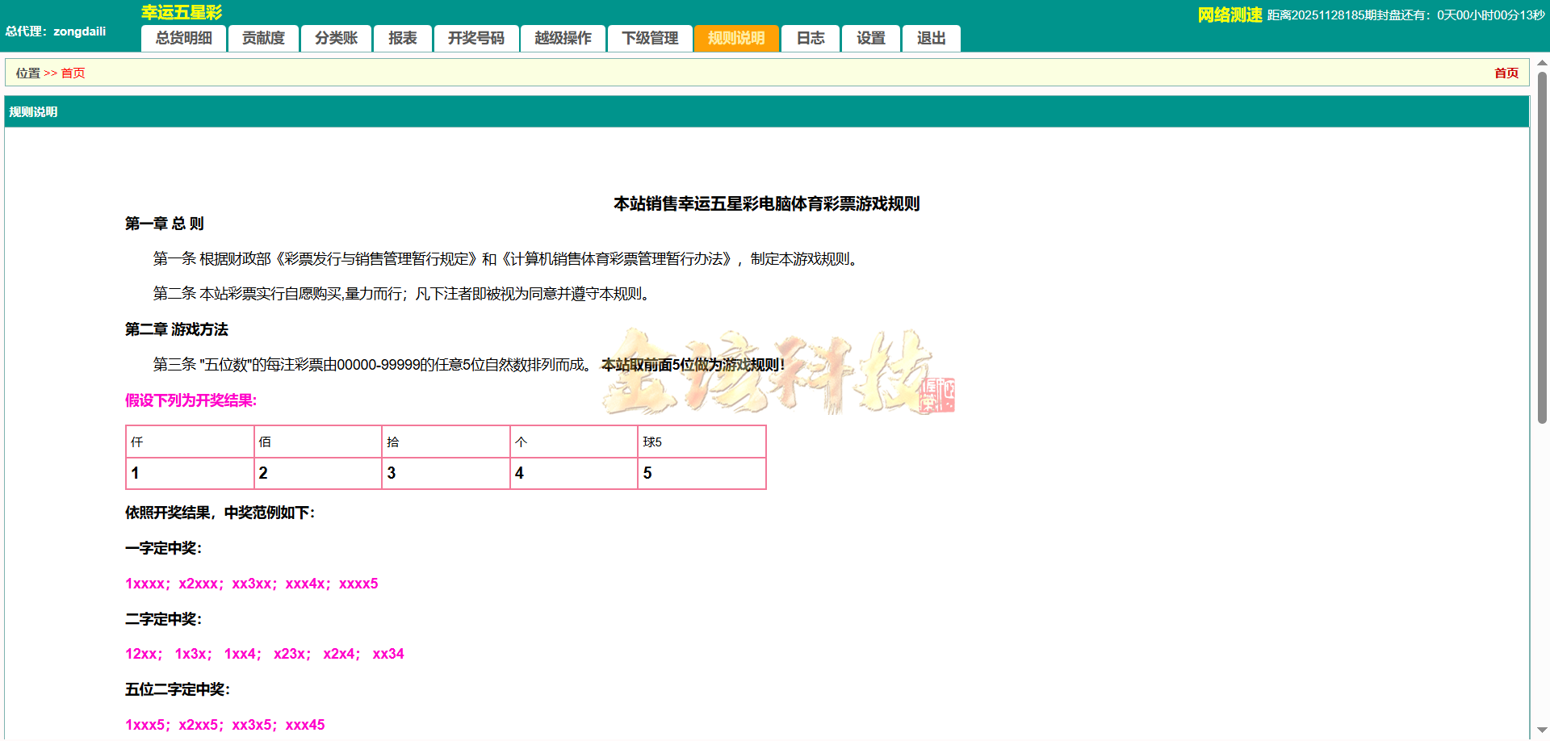Open the 日志 log page
The image size is (1550, 741).
coord(810,38)
